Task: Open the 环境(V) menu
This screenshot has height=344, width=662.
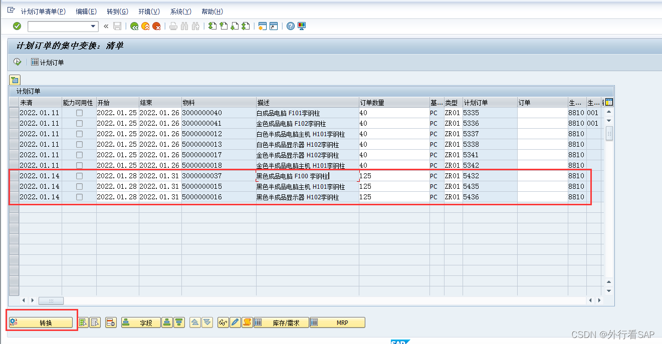Action: coord(149,12)
